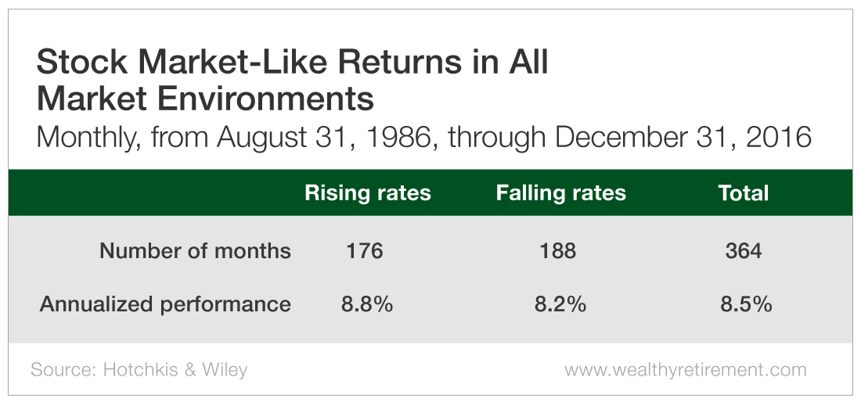Click the "Rising rates" column header

367,193
